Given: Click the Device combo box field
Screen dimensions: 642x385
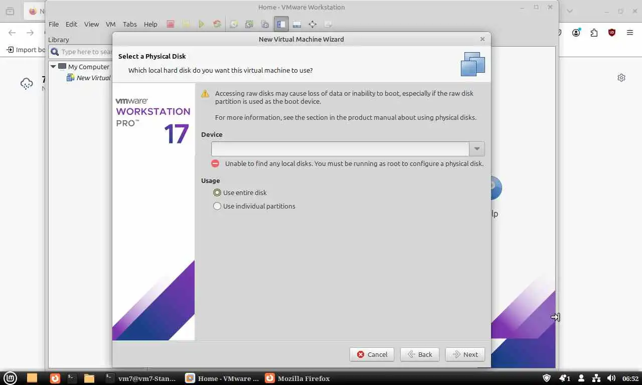Looking at the screenshot, I should tap(340, 149).
